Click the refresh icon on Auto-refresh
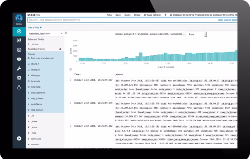The image size is (250, 159). 145,15
